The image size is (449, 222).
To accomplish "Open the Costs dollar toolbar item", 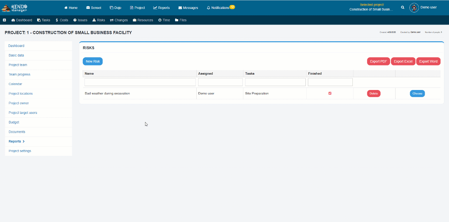I will click(62, 20).
